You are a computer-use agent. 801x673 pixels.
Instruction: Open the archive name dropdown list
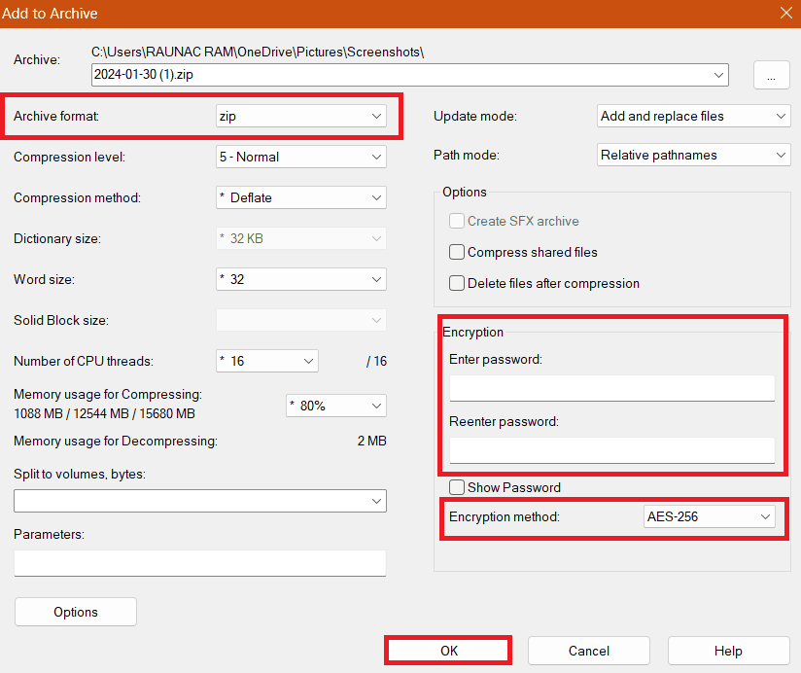point(716,75)
